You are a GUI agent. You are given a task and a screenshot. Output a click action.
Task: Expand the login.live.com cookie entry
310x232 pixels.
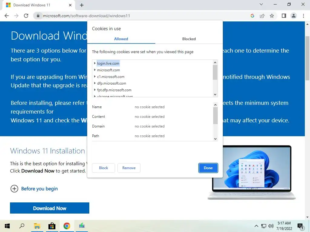(x=95, y=63)
